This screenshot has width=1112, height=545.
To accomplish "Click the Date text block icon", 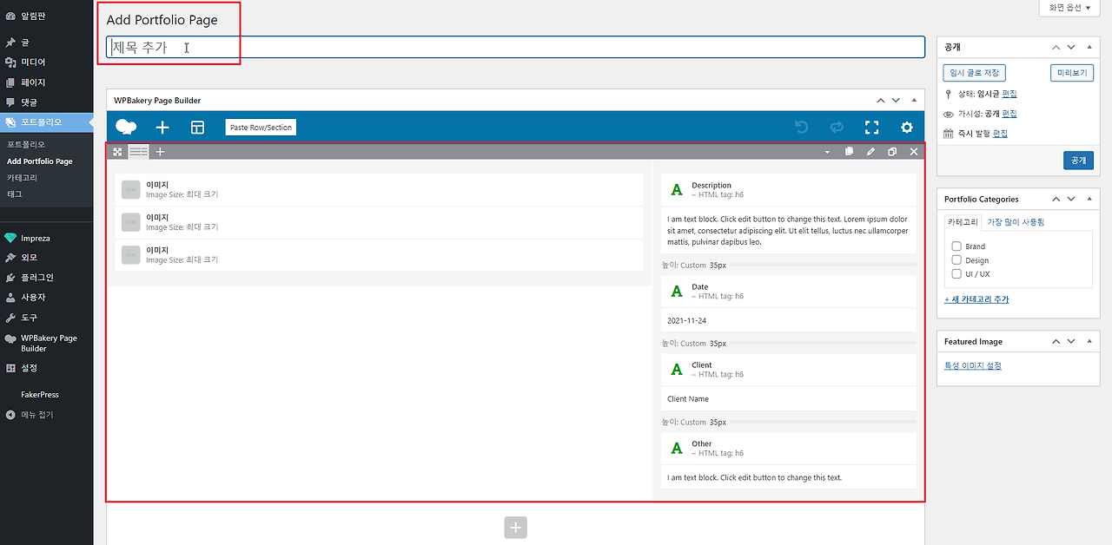I will (x=677, y=292).
